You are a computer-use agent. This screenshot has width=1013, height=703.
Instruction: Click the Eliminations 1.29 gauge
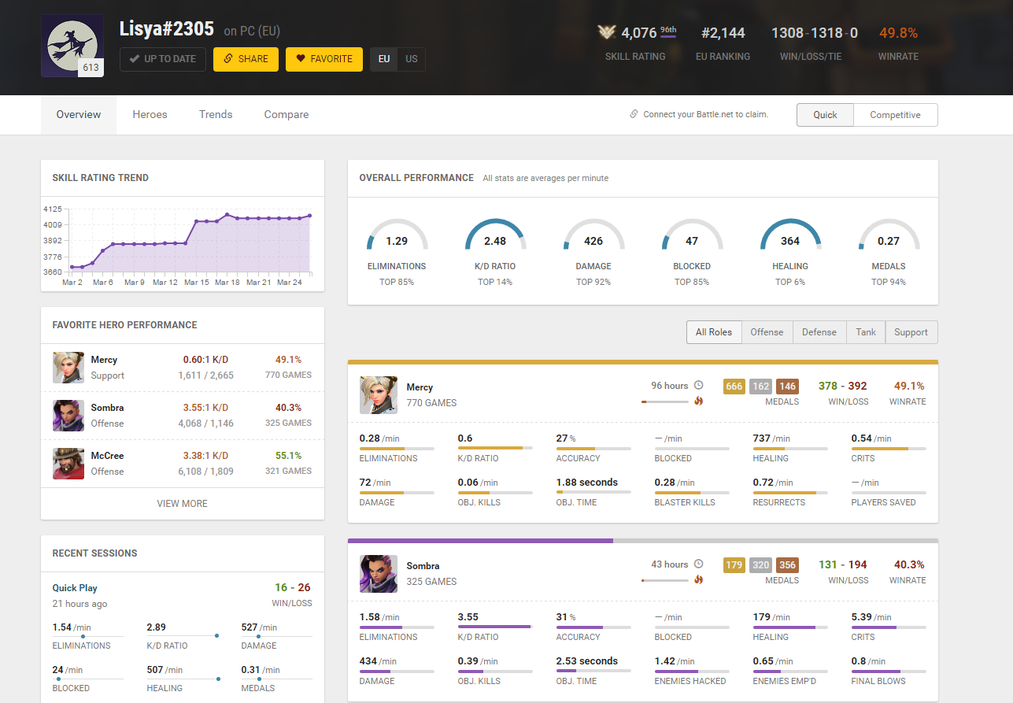[x=397, y=236]
